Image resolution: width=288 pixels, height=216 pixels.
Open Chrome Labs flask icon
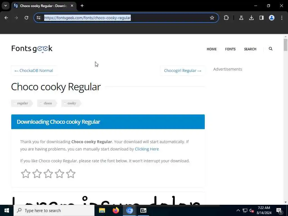tap(241, 18)
